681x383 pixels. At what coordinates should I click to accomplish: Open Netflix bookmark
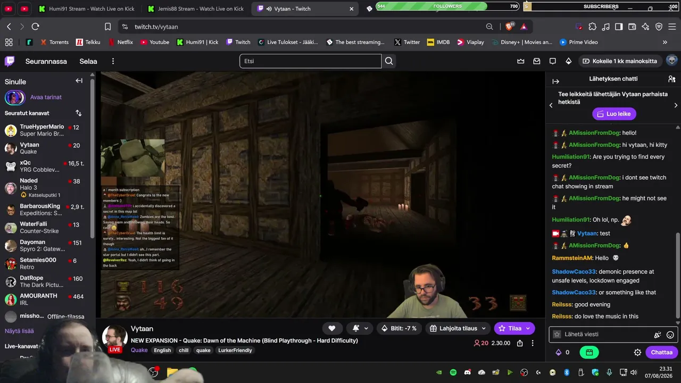(121, 42)
